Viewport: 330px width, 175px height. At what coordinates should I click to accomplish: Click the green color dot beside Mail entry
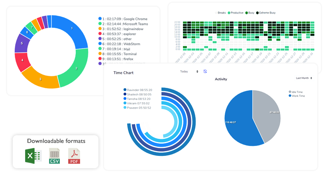pyautogui.click(x=100, y=49)
